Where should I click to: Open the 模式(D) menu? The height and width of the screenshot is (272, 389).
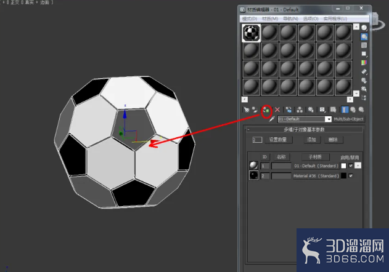[x=249, y=18]
